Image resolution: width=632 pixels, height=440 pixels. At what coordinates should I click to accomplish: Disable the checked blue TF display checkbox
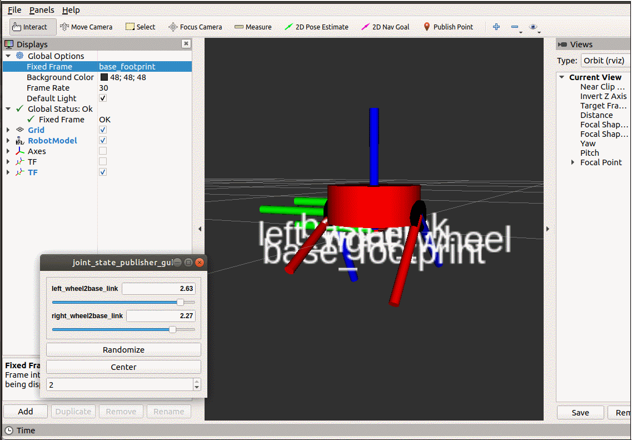[103, 172]
